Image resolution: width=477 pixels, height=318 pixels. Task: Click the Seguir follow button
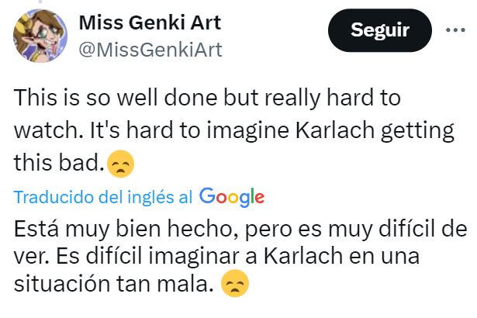click(379, 31)
